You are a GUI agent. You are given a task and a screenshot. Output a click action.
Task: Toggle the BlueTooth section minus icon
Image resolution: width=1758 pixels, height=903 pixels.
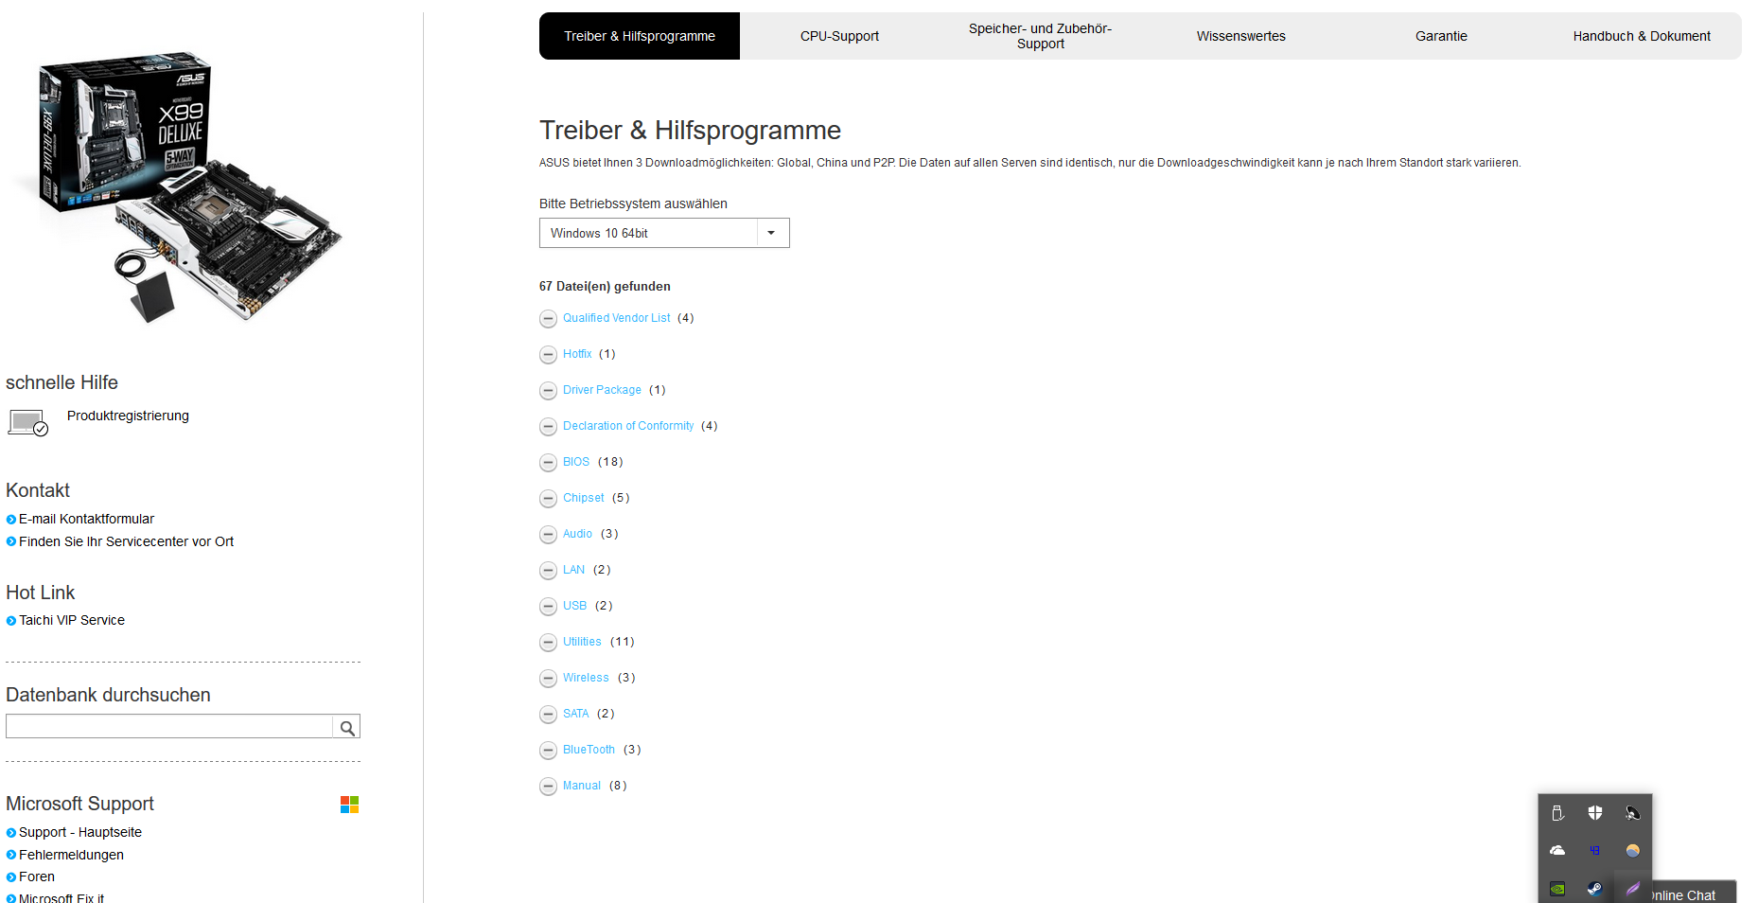pyautogui.click(x=548, y=751)
